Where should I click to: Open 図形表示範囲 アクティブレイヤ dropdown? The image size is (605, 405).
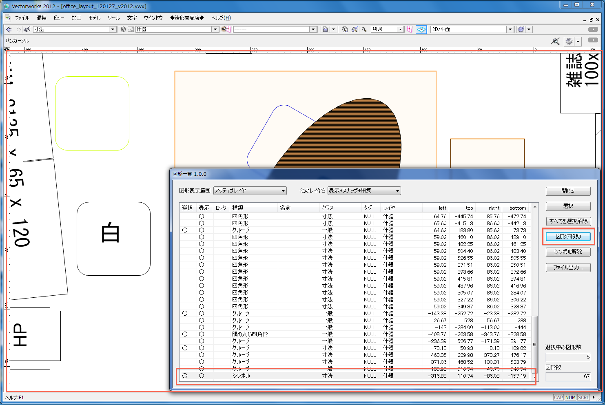[x=250, y=190]
